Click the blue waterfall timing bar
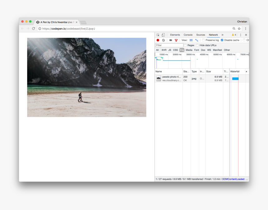This screenshot has height=210, width=268. tap(235, 78)
